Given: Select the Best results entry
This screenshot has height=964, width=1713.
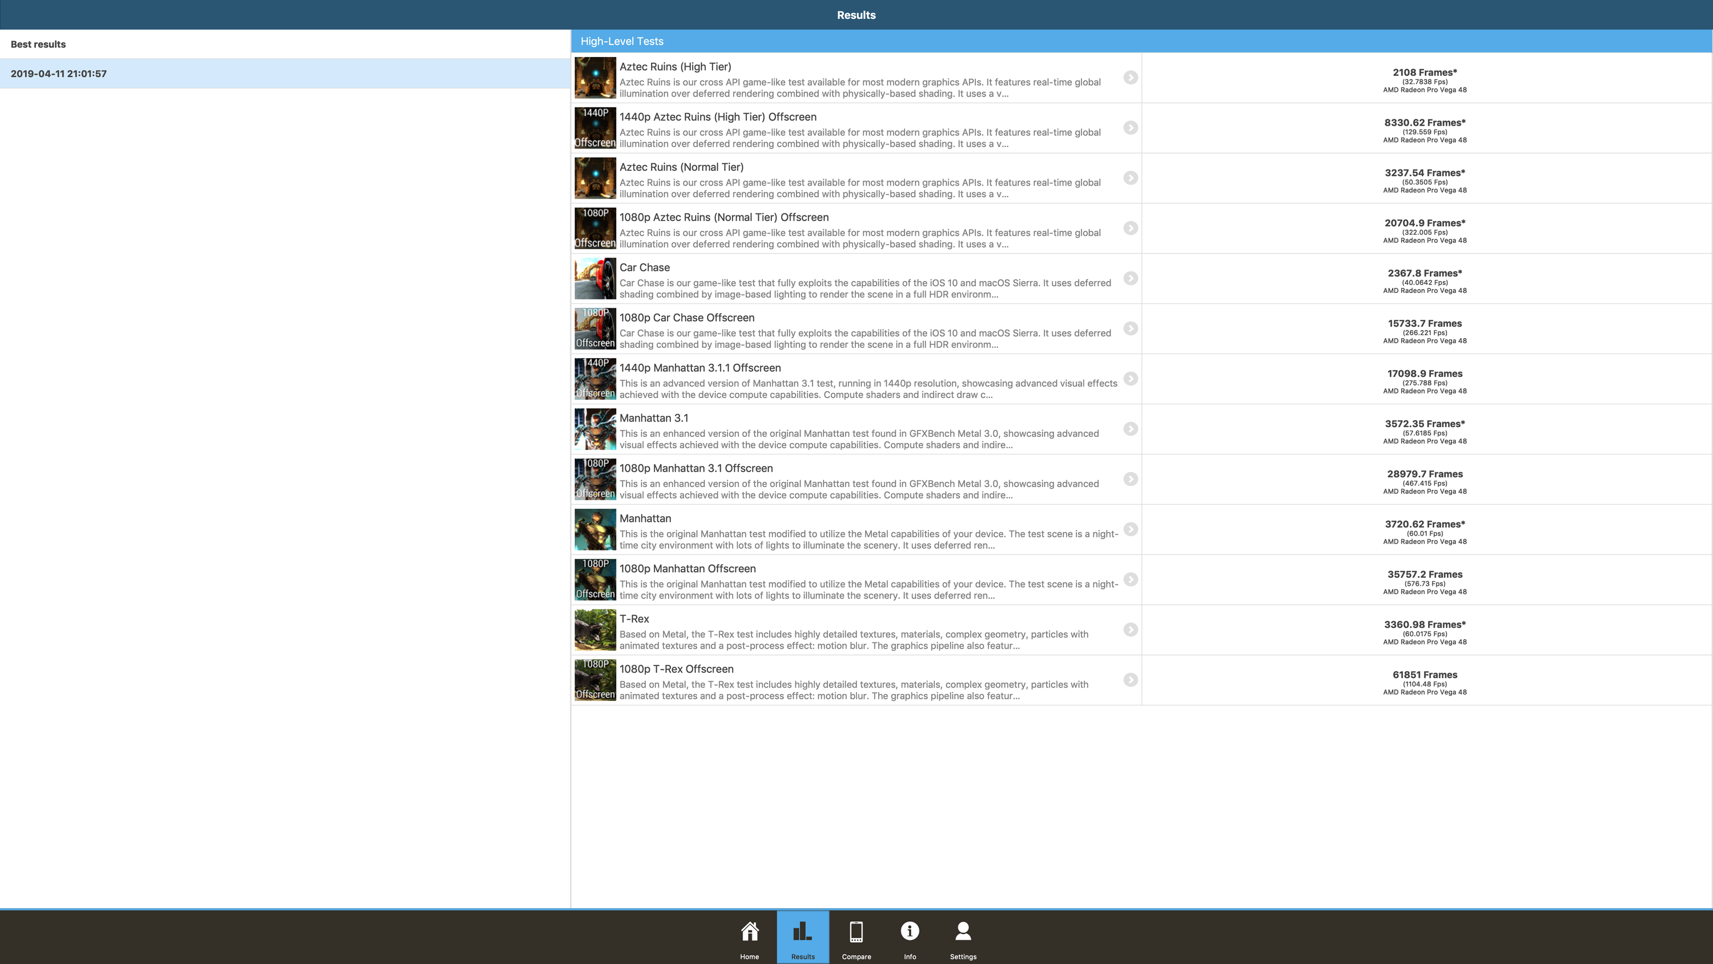Looking at the screenshot, I should pyautogui.click(x=38, y=45).
